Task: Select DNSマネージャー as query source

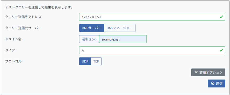Action: 120,28
